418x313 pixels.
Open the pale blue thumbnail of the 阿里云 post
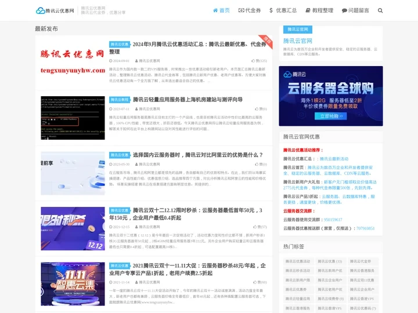(x=73, y=173)
